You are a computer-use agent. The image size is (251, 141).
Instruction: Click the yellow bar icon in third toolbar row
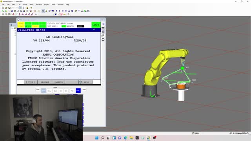coord(64,14)
